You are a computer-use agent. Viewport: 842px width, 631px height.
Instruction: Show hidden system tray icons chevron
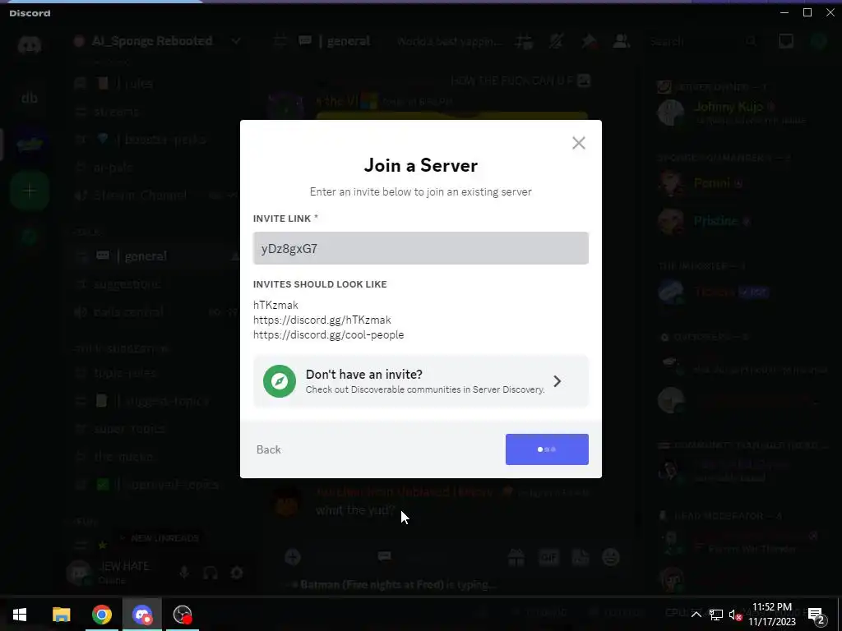pyautogui.click(x=696, y=615)
